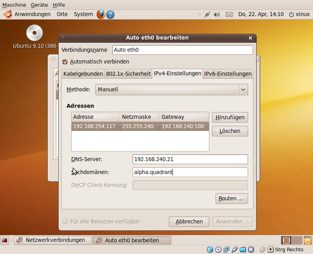
Task: Click the Routen … button
Action: 232,198
